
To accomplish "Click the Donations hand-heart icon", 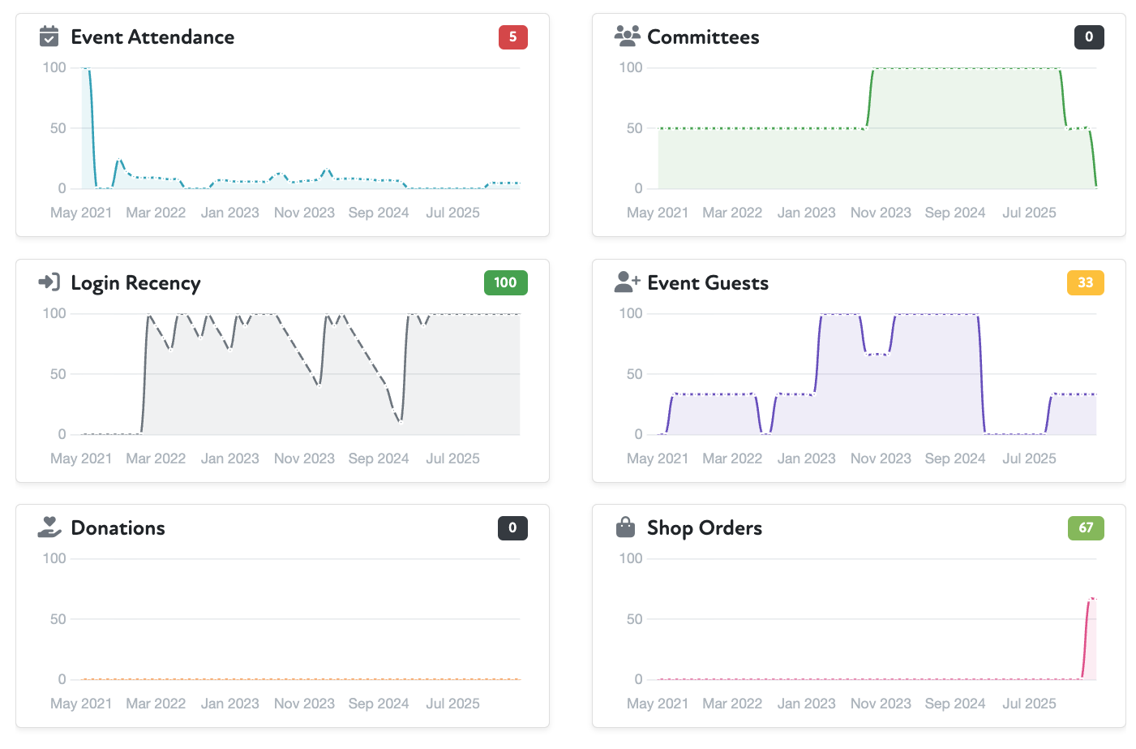I will point(49,528).
